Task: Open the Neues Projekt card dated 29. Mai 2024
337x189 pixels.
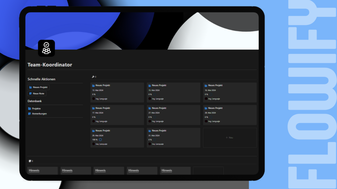Action: 117,137
